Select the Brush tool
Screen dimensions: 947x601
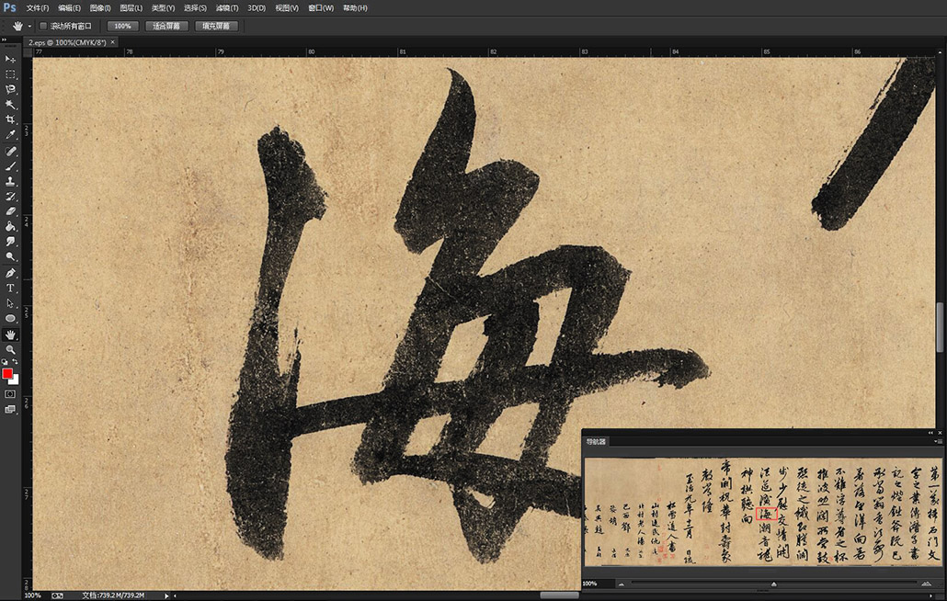click(10, 166)
